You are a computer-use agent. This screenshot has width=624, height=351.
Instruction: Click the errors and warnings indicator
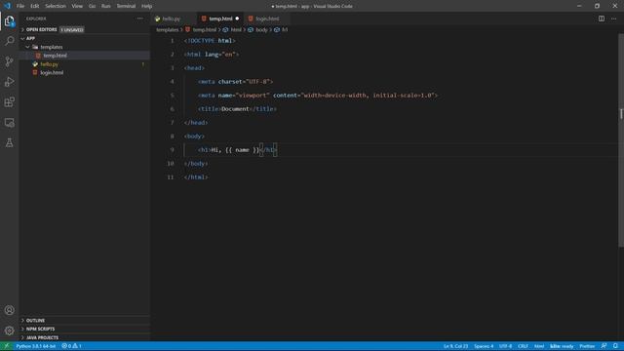click(x=71, y=346)
